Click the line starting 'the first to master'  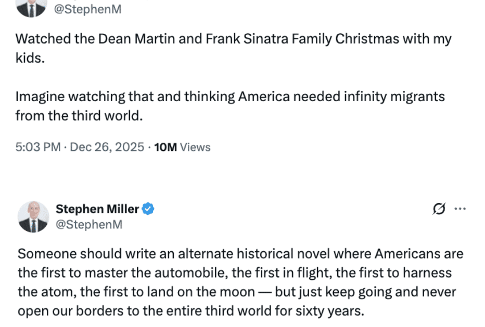(x=234, y=273)
